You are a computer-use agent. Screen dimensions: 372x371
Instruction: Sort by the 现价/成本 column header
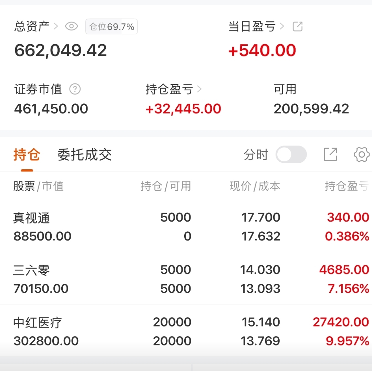pyautogui.click(x=255, y=186)
